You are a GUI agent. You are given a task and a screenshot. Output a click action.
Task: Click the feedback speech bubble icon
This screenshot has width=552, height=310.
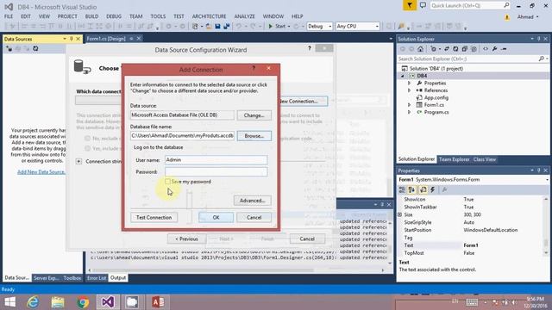(423, 5)
